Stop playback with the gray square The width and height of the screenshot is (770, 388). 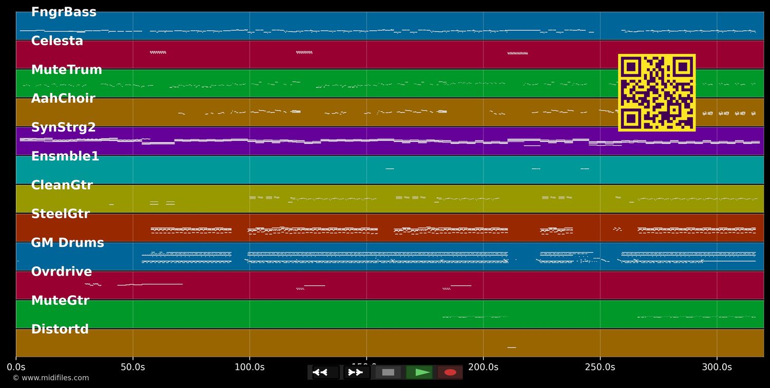click(388, 373)
